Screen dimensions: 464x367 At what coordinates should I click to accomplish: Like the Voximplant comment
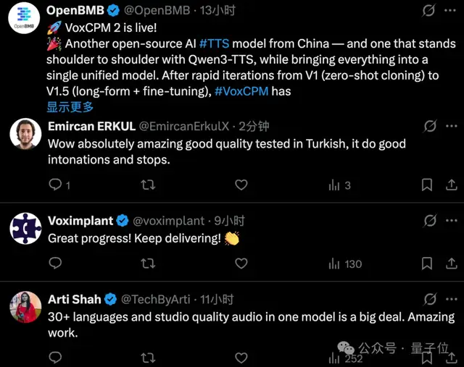click(241, 263)
